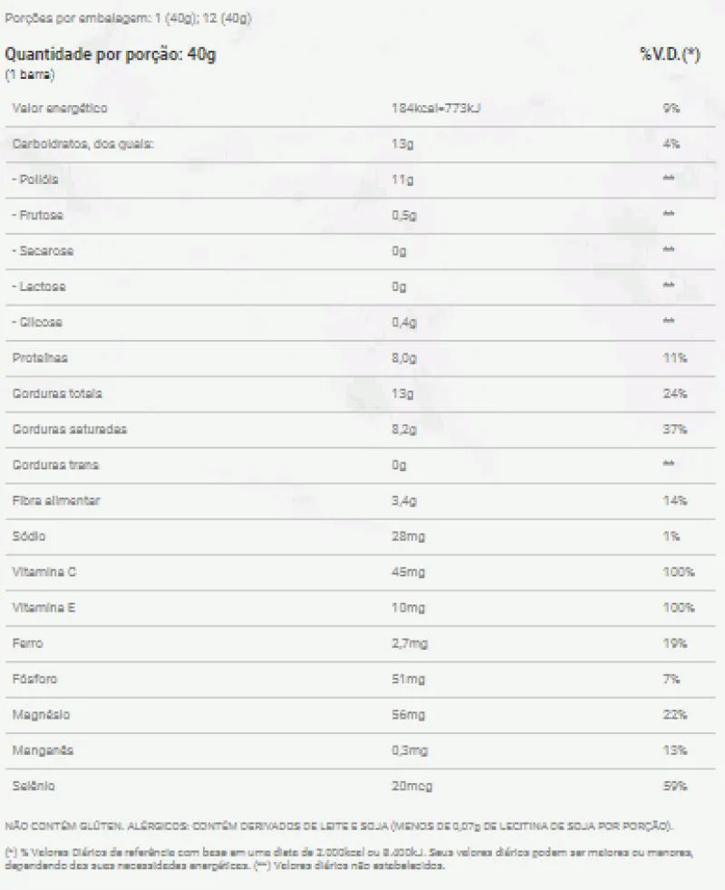Screen dimensions: 725x890
Task: Click the Gorduras saturadas row label
Action: (x=69, y=429)
